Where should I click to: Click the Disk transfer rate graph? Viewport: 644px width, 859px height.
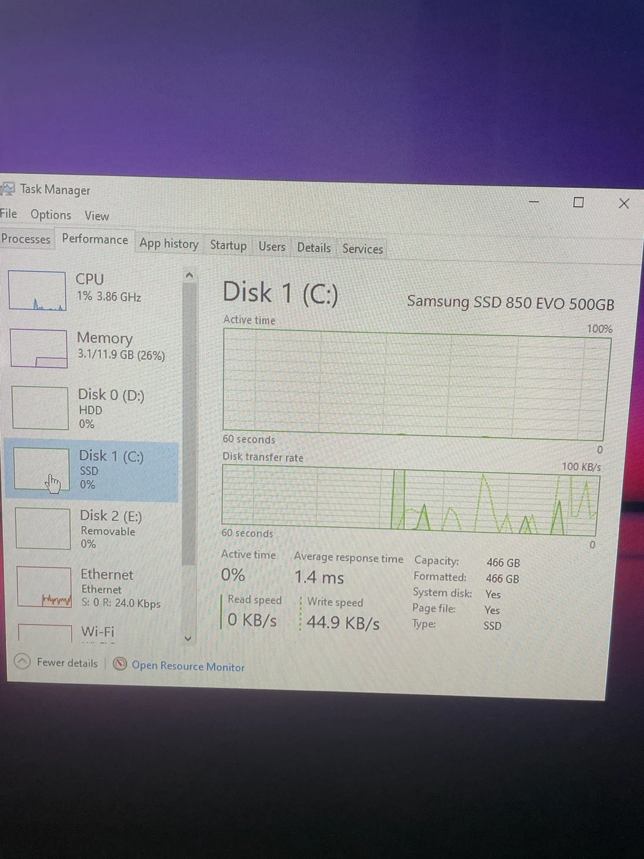(x=410, y=501)
